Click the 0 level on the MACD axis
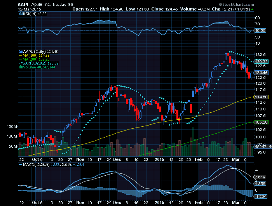Screen dimensions: 272x206 tap(256, 190)
